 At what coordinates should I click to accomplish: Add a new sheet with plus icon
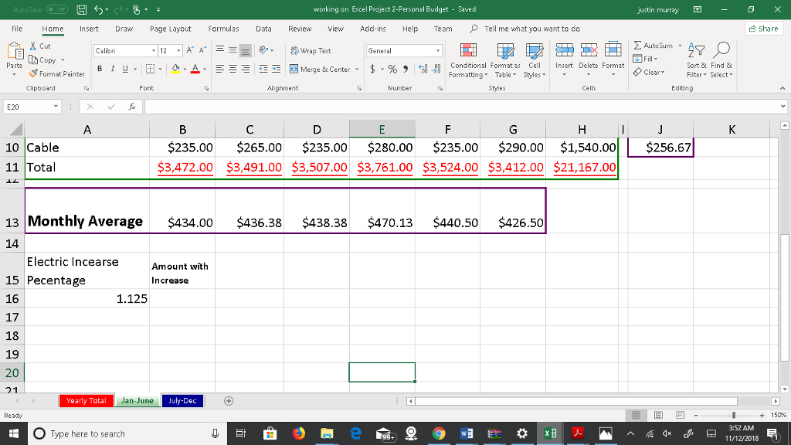pyautogui.click(x=229, y=401)
